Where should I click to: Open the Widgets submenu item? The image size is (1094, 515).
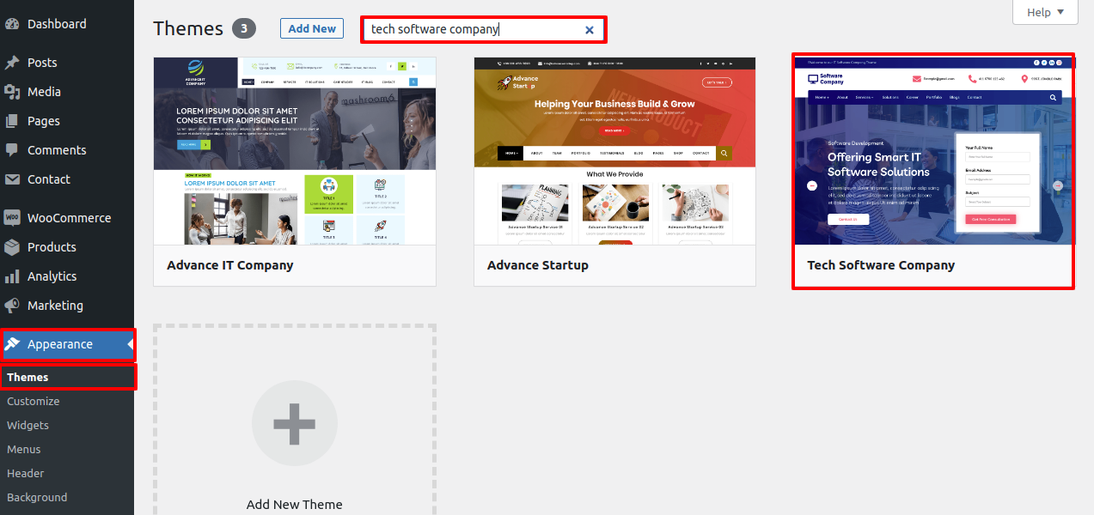pos(28,425)
